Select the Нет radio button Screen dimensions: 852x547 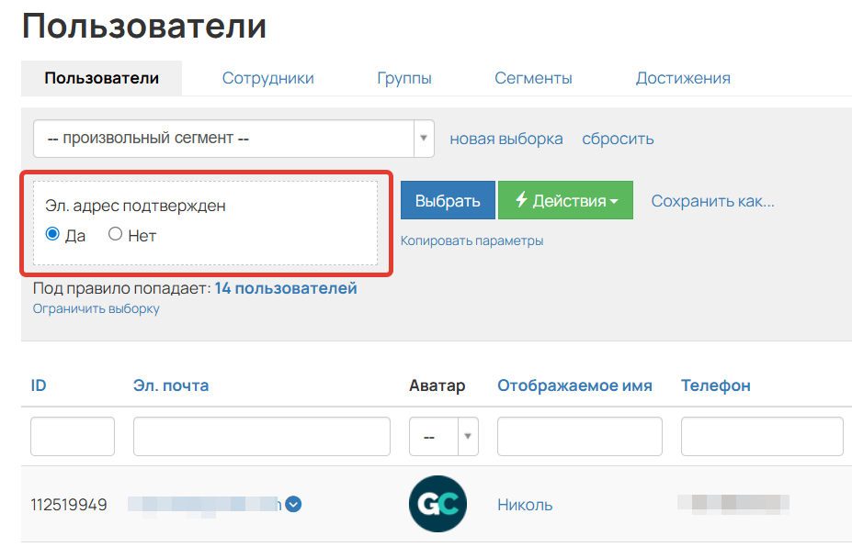pyautogui.click(x=115, y=235)
